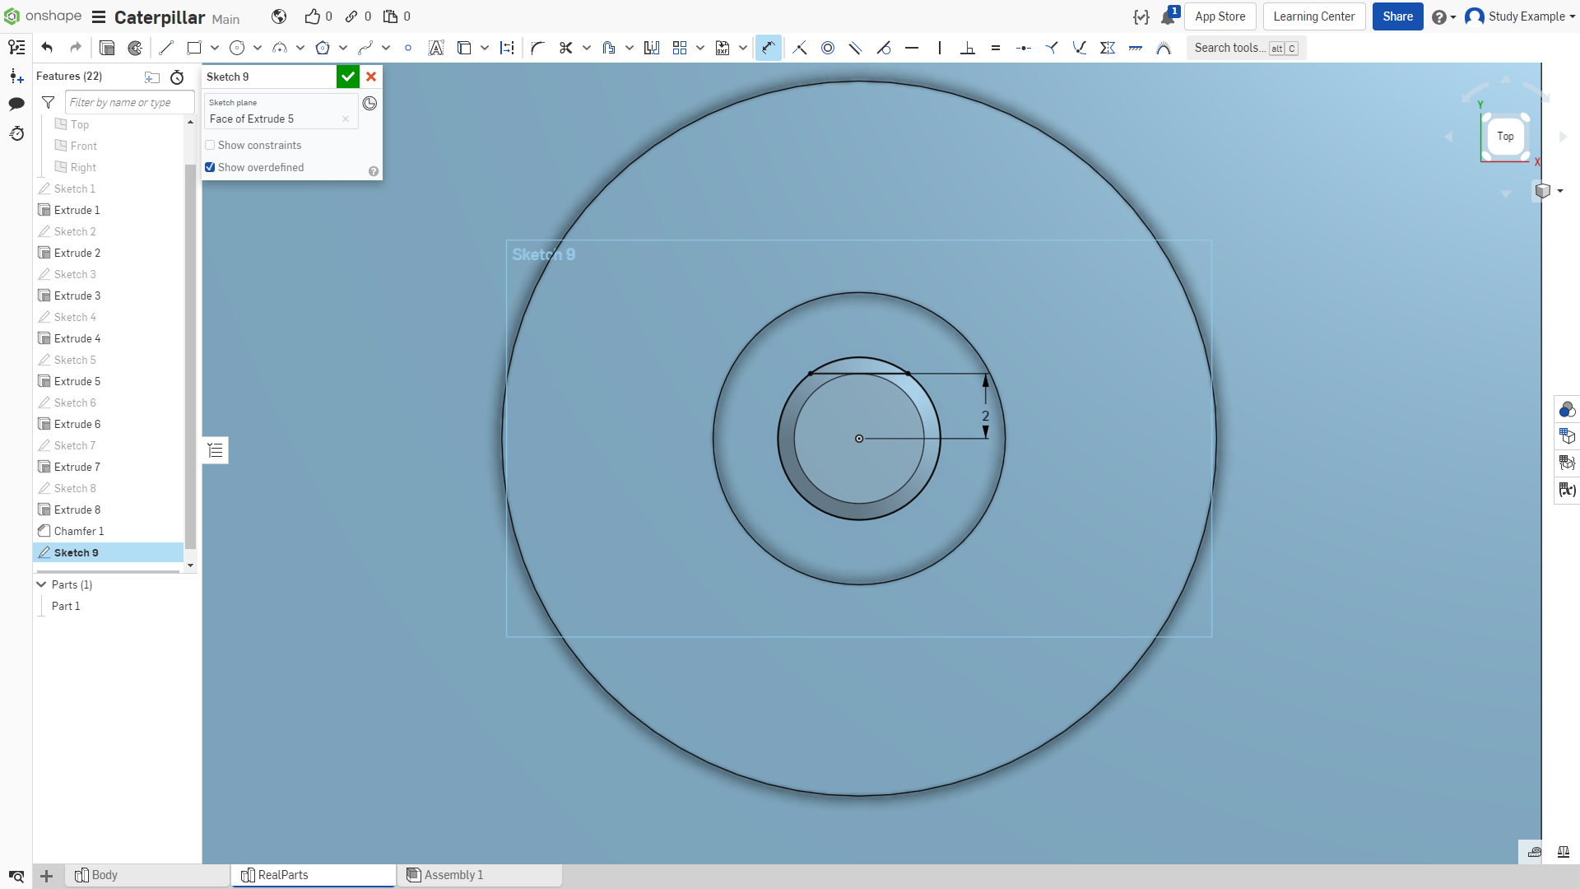Click the Filter by name field
Screen dimensions: 1580x889
[x=129, y=102]
